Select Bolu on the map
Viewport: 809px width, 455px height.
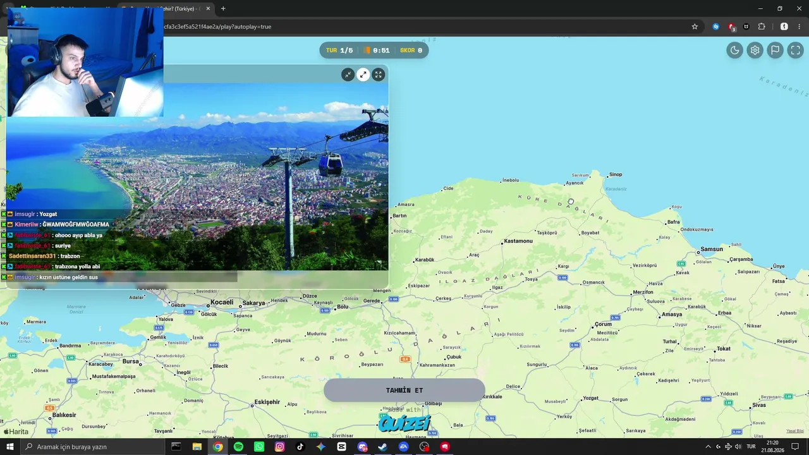tap(343, 307)
